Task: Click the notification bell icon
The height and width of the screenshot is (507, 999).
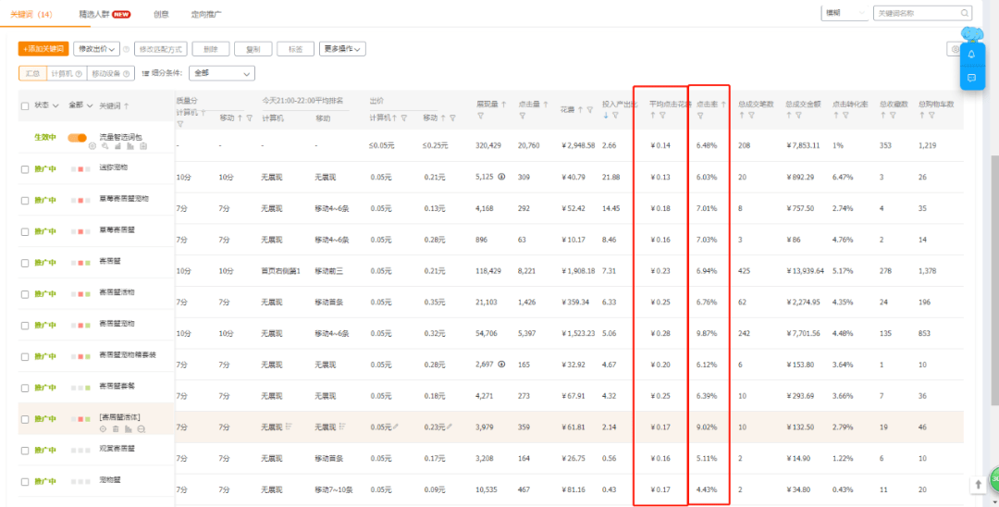Action: click(971, 55)
